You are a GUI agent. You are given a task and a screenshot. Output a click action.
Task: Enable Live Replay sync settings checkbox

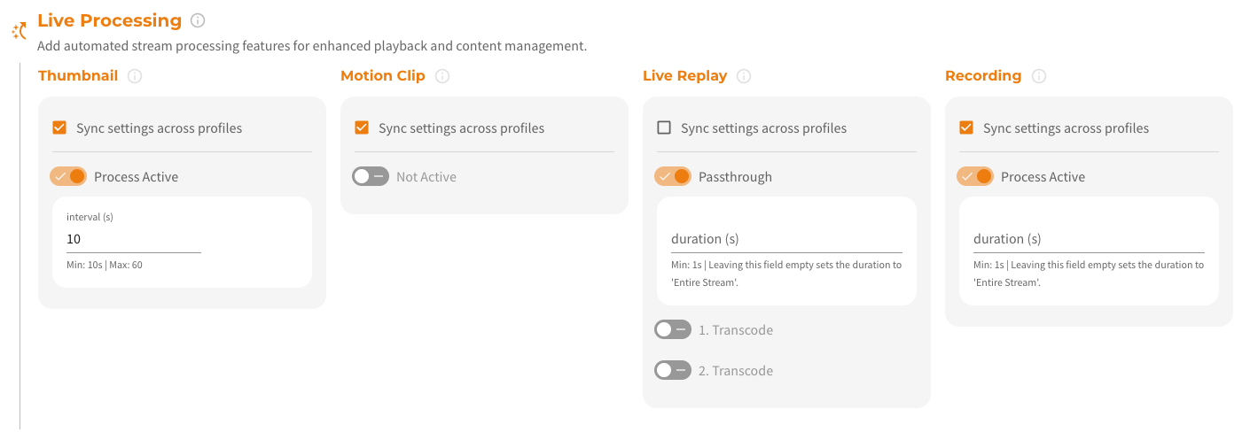[664, 127]
